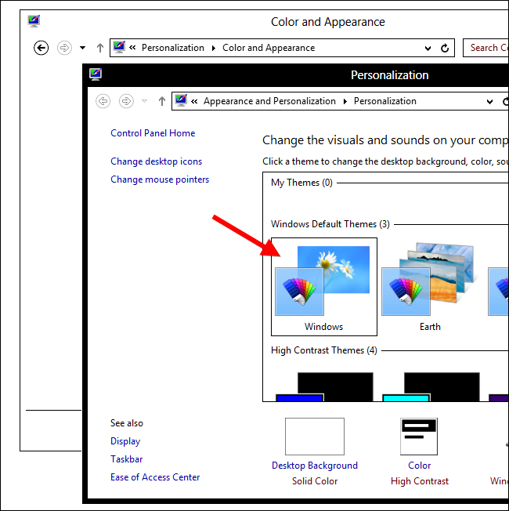Open recent locations dropdown in Personalization window

point(145,101)
